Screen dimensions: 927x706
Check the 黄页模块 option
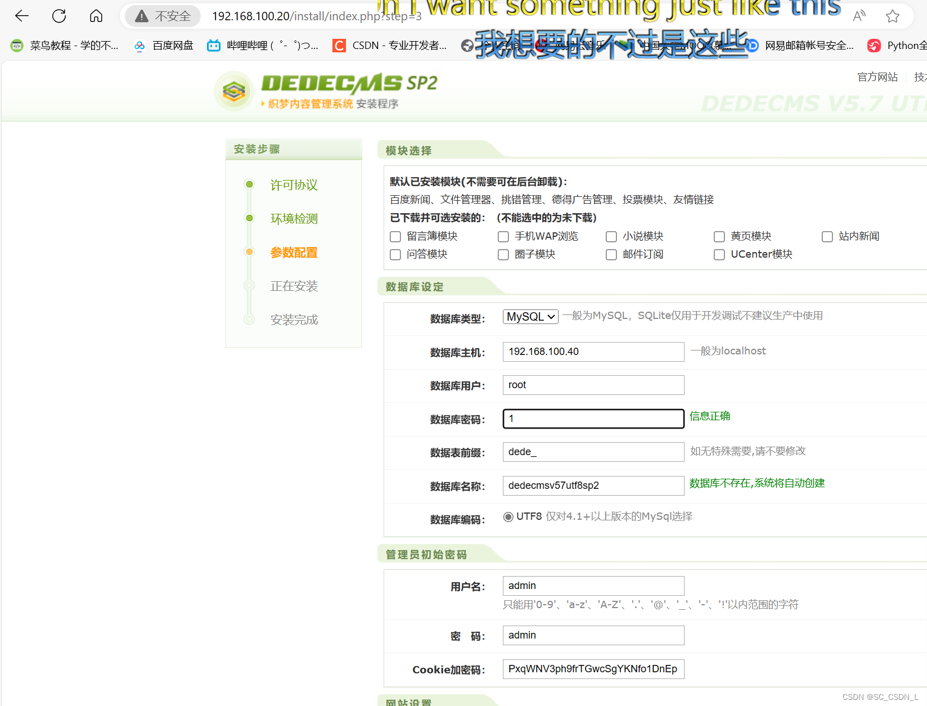tap(719, 237)
